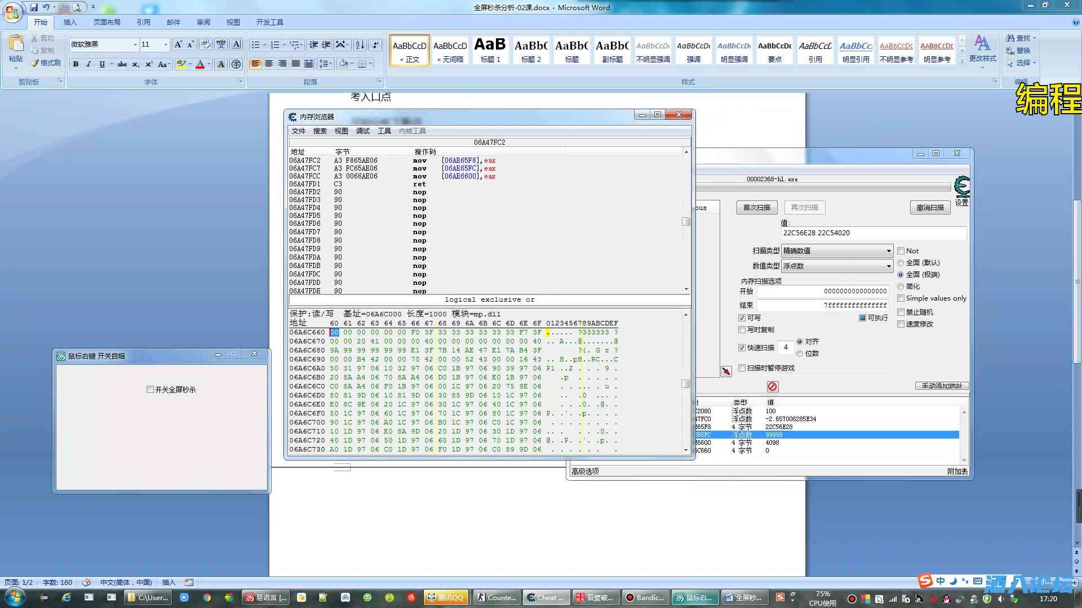Click the strikethrough abc icon
Image resolution: width=1082 pixels, height=608 pixels.
pos(122,64)
